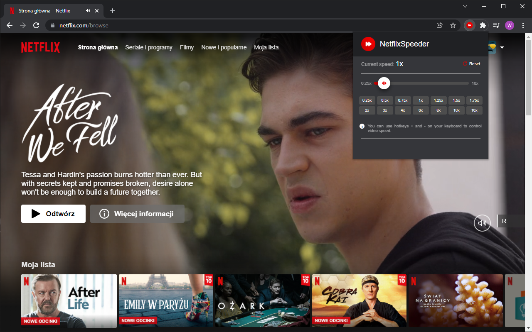Click the forward navigation arrow
Image resolution: width=532 pixels, height=332 pixels.
[x=23, y=25]
